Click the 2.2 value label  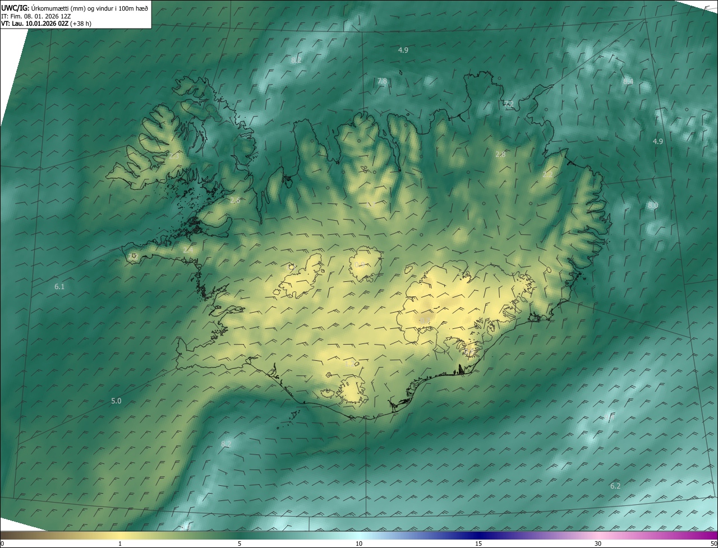coord(547,175)
